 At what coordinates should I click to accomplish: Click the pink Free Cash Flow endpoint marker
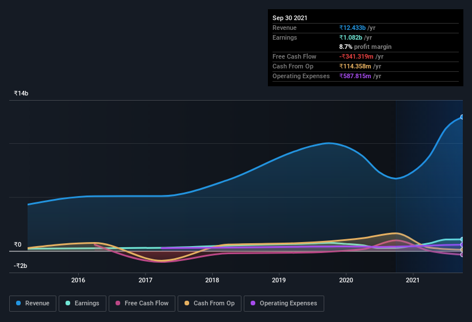462,255
